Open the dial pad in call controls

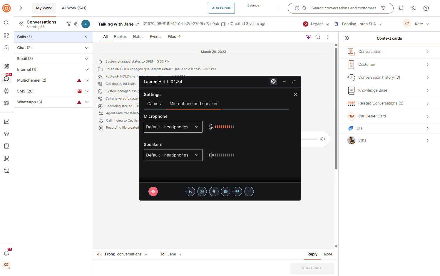click(249, 191)
